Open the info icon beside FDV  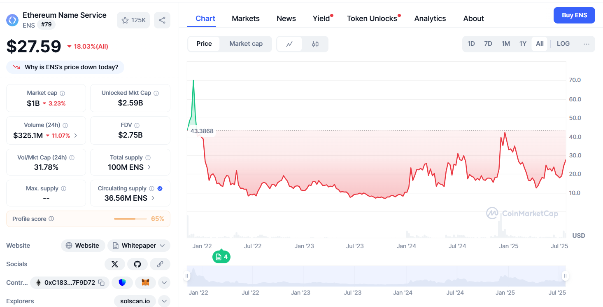pyautogui.click(x=137, y=125)
